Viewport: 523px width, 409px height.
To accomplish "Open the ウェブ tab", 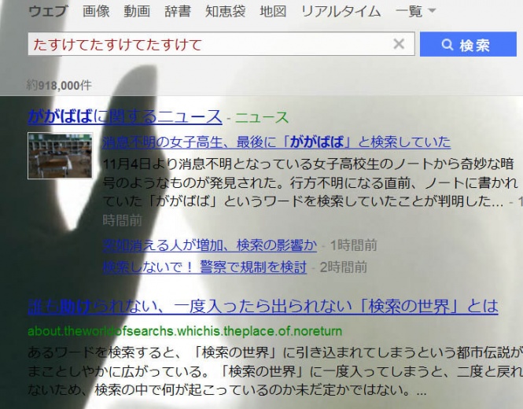I will point(48,12).
